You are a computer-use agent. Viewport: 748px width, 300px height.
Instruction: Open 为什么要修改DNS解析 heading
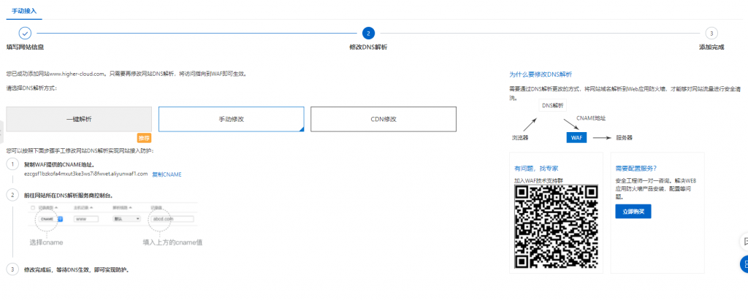coord(541,74)
